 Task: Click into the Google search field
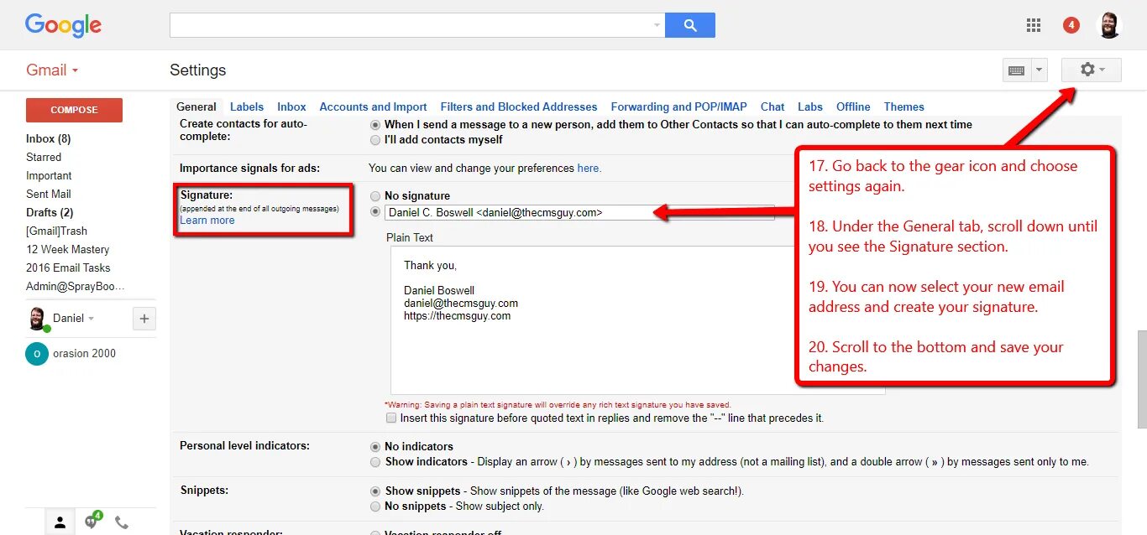point(410,25)
